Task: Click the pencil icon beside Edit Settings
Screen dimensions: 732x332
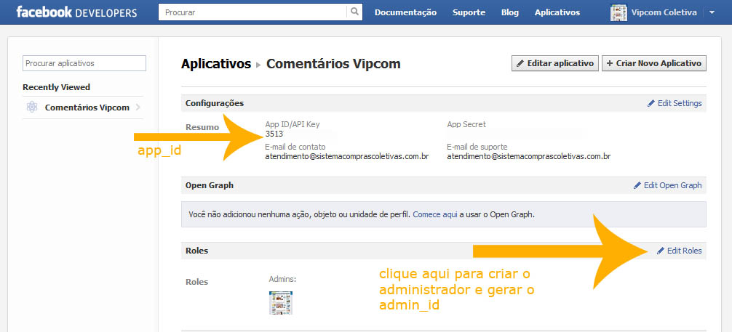Action: 651,103
